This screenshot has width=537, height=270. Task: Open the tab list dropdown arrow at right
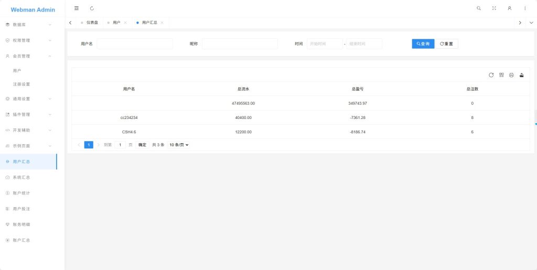coord(531,23)
